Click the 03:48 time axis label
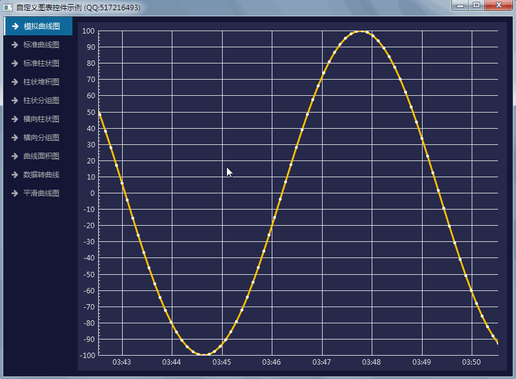The width and height of the screenshot is (516, 379). (372, 362)
